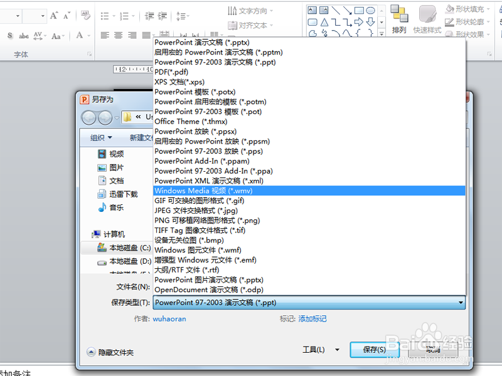Choose OpenDocument 演示文稿 (*.odp) type

(x=309, y=290)
